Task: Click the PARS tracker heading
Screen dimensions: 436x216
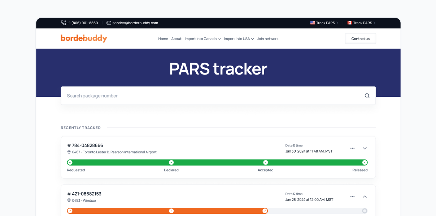Action: click(x=218, y=69)
